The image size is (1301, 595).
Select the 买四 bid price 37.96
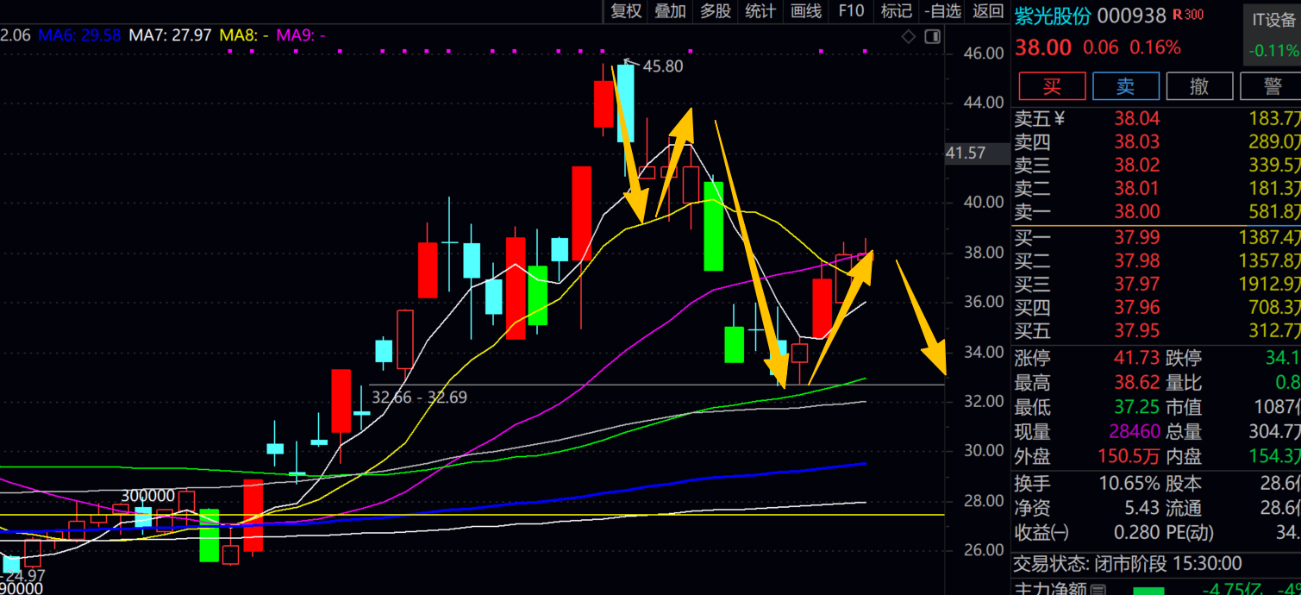pos(1137,307)
